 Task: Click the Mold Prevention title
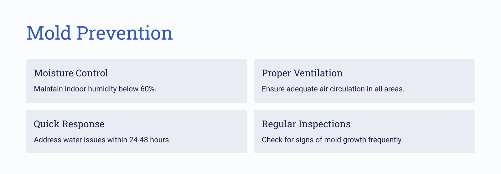pos(100,33)
